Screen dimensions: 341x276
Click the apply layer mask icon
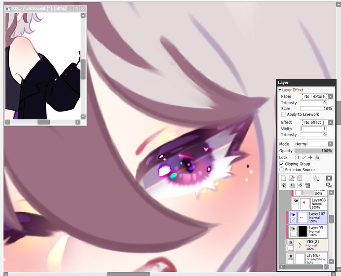pyautogui.click(x=329, y=185)
